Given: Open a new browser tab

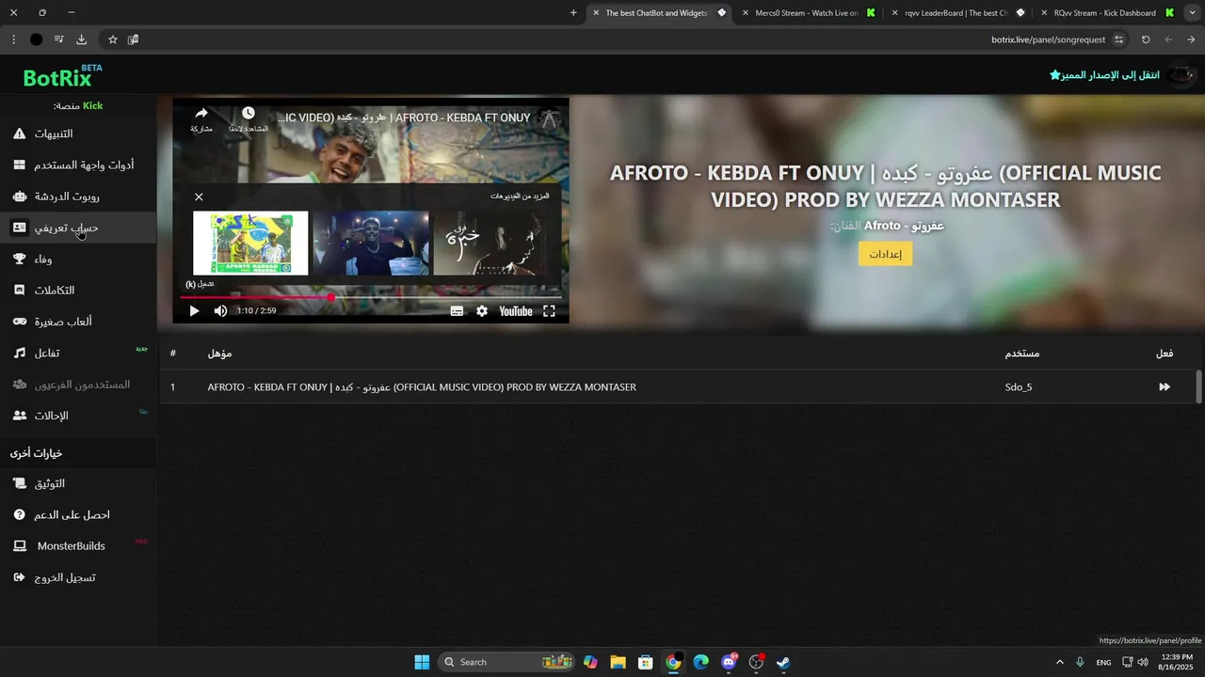Looking at the screenshot, I should (x=573, y=13).
